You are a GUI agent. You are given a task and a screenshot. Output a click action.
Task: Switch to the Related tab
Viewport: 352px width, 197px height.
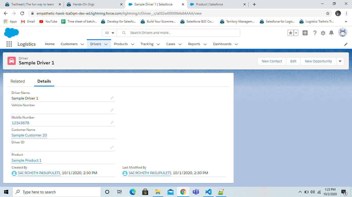pyautogui.click(x=18, y=81)
